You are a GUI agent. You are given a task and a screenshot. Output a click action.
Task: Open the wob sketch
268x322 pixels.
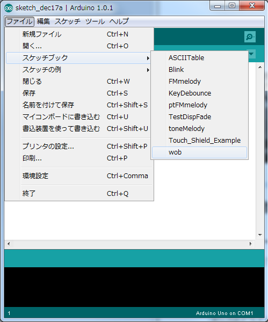[199, 152]
